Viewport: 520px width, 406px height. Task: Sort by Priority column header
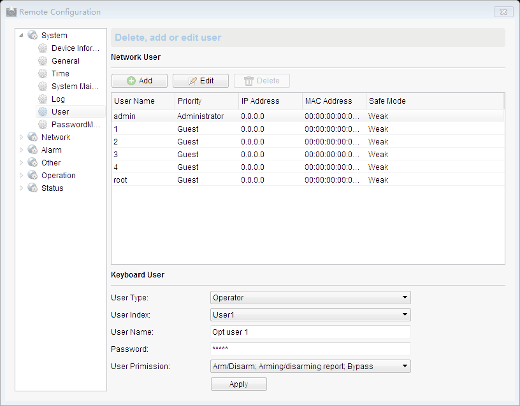click(x=206, y=101)
